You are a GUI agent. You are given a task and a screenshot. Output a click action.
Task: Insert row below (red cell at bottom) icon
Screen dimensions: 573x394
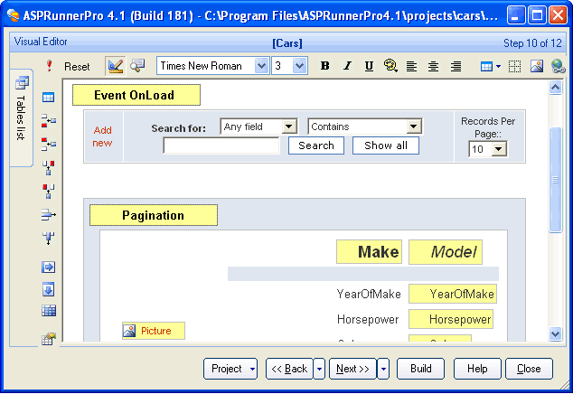(49, 120)
